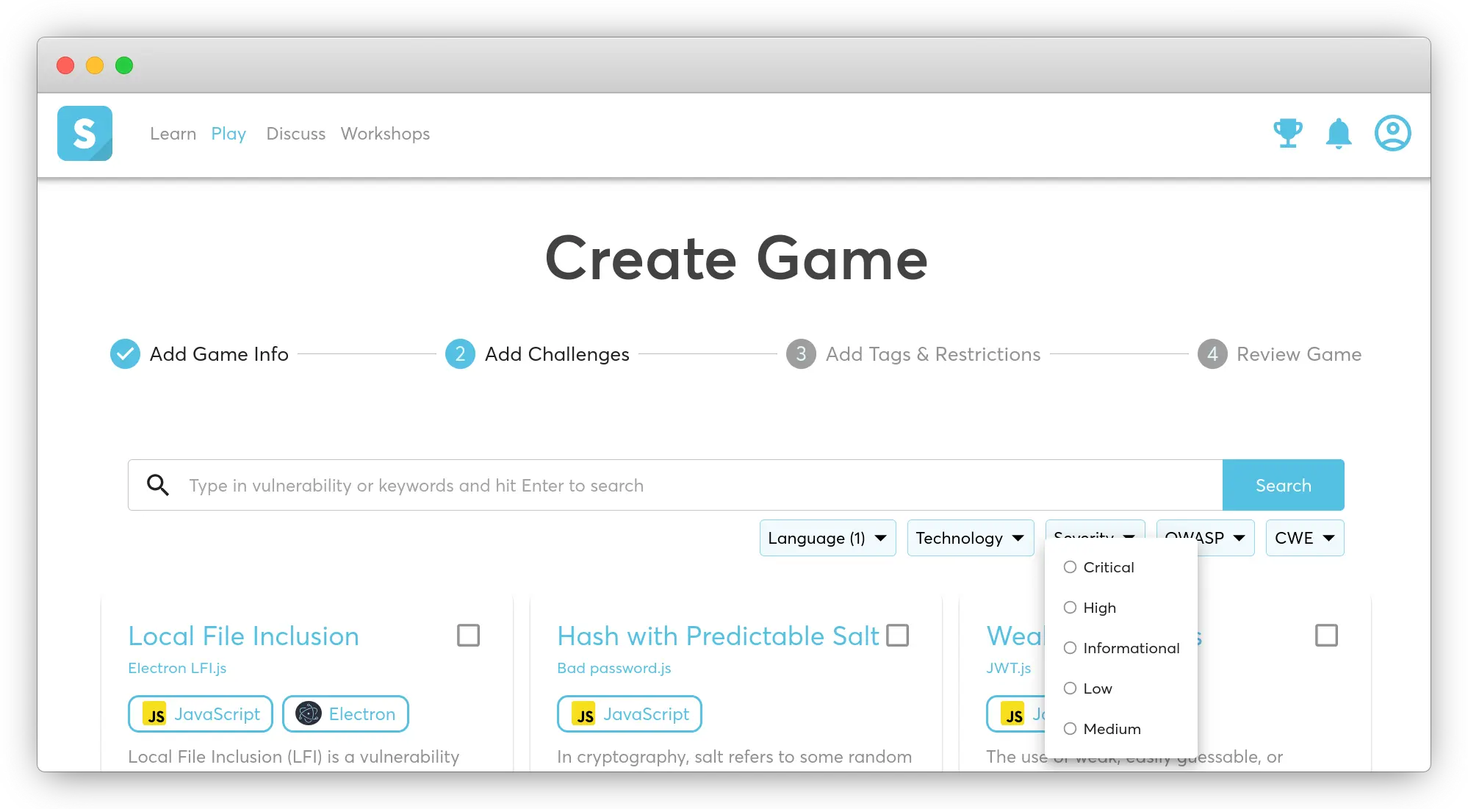This screenshot has width=1468, height=809.
Task: Open the CWE filter dropdown
Action: pos(1304,537)
